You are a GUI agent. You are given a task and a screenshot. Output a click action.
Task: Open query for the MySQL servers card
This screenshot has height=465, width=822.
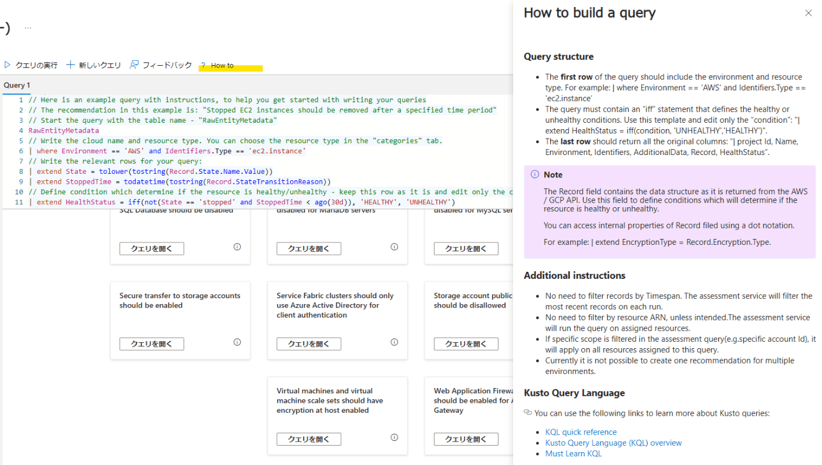466,248
